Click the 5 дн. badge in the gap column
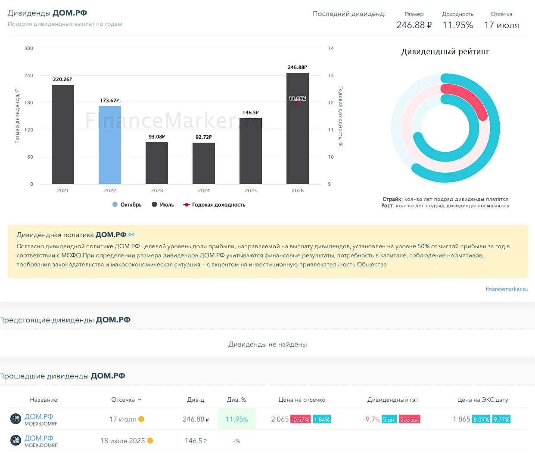Viewport: 535px width, 453px height. (389, 419)
